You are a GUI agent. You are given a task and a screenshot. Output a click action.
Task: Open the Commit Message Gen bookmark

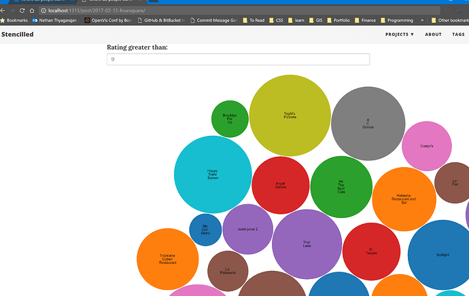click(214, 20)
